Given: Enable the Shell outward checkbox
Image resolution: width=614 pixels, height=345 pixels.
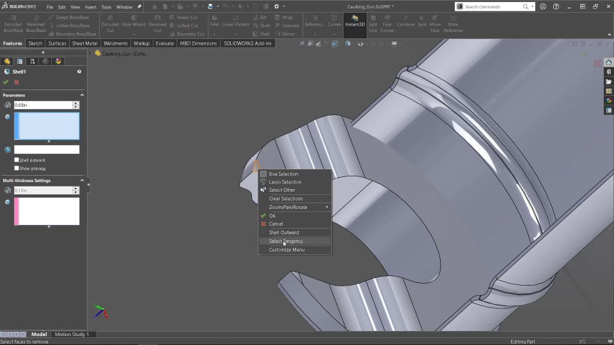Looking at the screenshot, I should pyautogui.click(x=17, y=160).
